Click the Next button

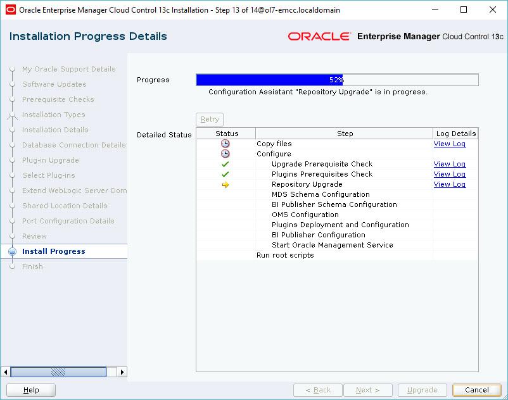point(368,390)
